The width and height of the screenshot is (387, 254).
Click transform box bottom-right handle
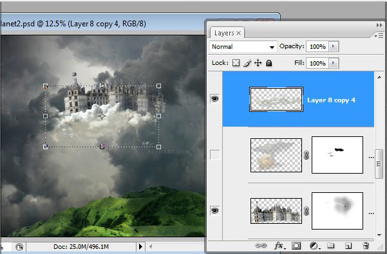pos(158,147)
